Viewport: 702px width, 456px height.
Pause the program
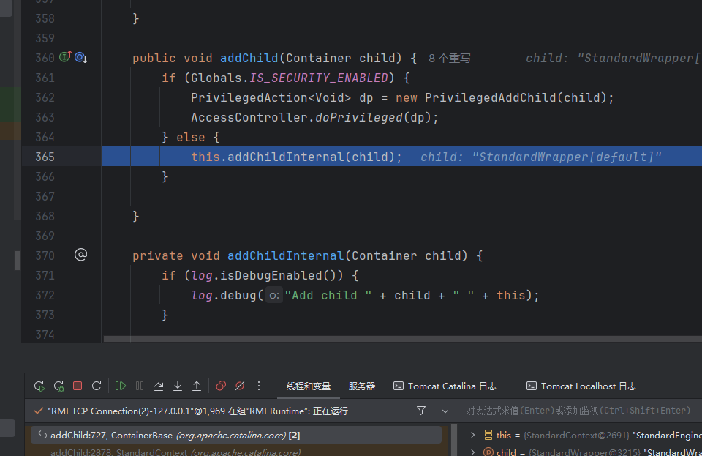pos(140,386)
